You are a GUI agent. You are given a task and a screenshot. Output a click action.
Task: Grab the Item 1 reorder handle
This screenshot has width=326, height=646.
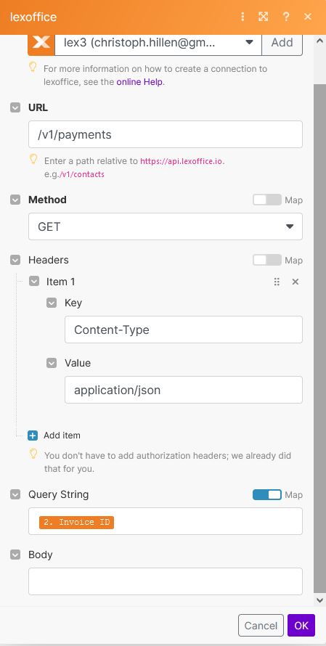[x=277, y=282]
